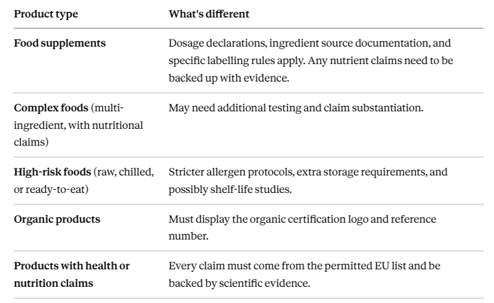Select the 'Food supplements' row label

[x=60, y=43]
